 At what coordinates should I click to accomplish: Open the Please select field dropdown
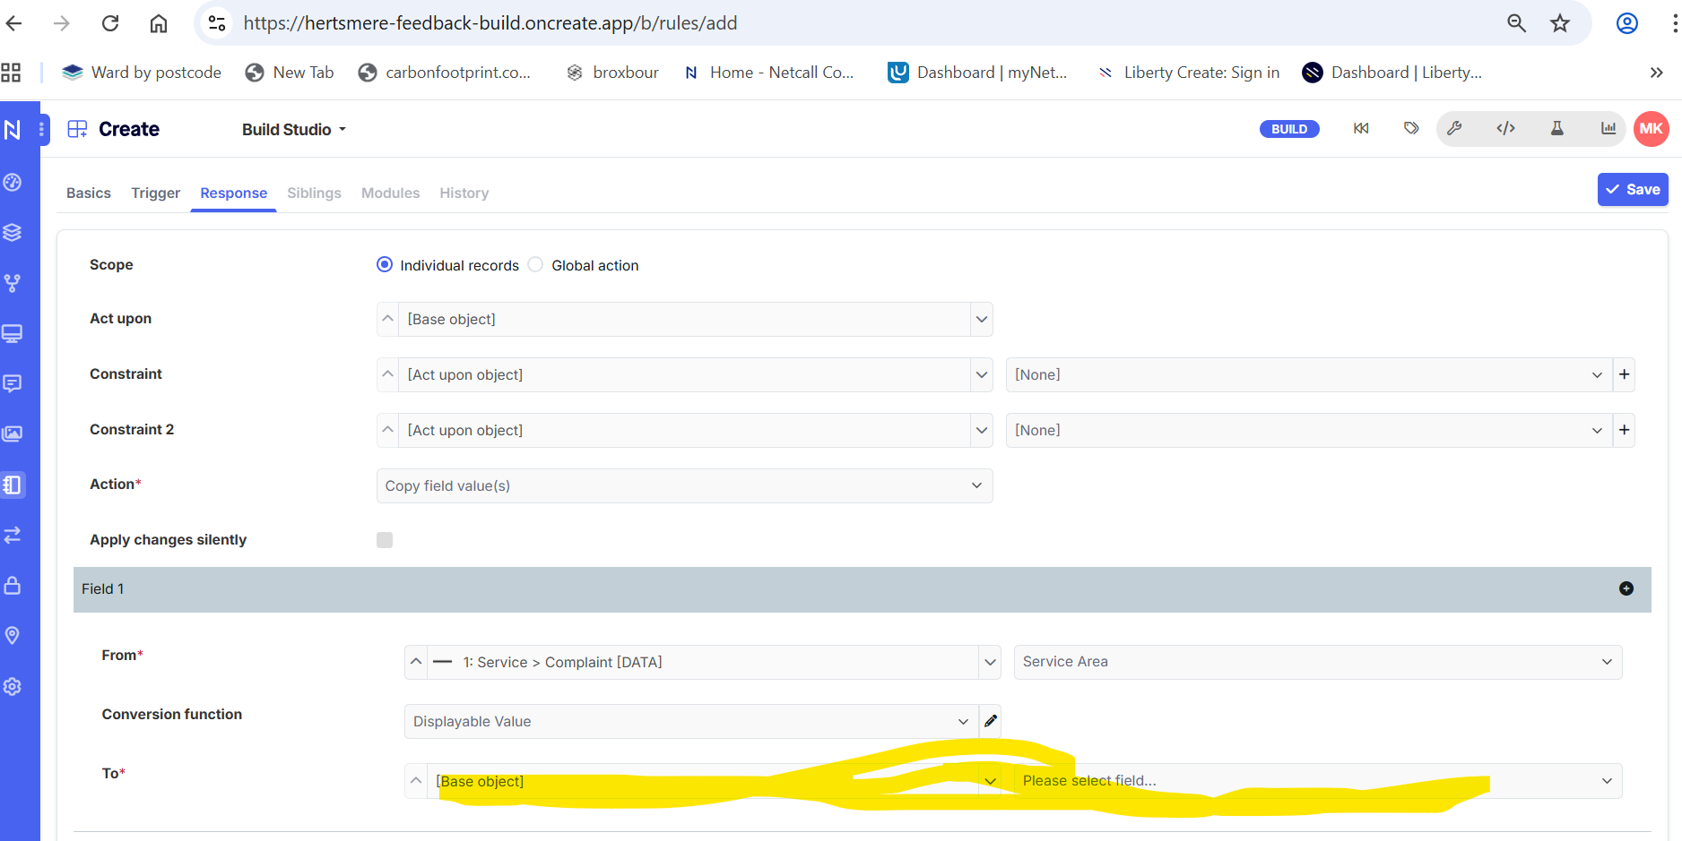1317,781
